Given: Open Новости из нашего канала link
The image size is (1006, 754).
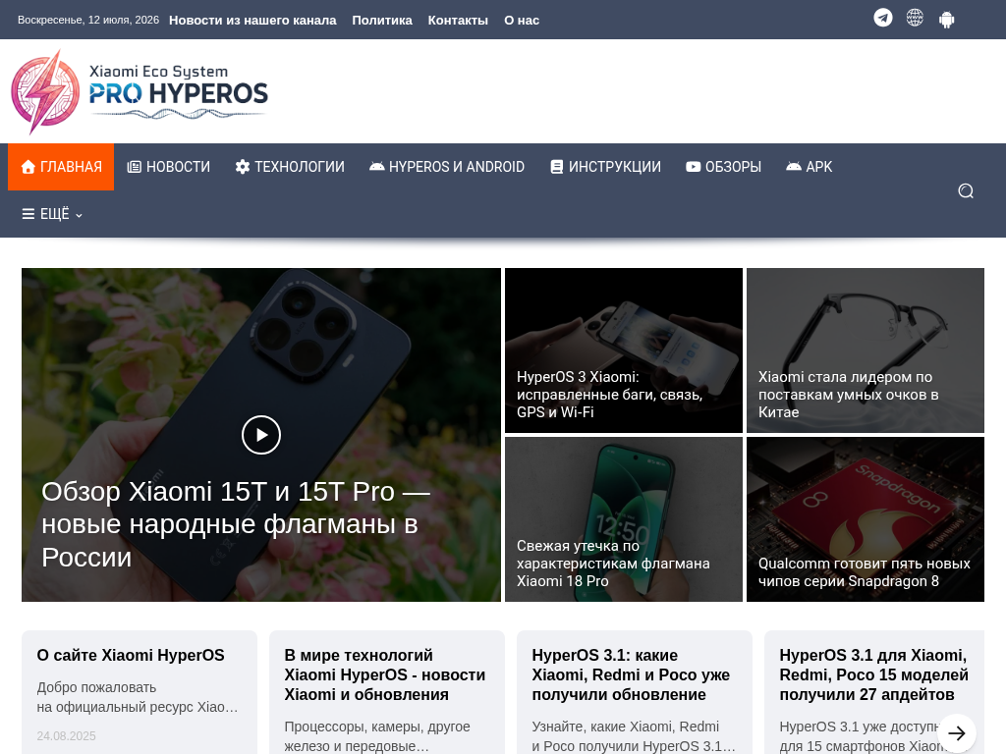Looking at the screenshot, I should pos(252,20).
